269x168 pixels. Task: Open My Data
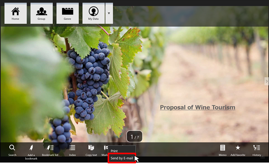[93, 13]
